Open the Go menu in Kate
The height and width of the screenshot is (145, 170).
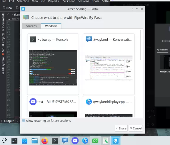[x=43, y=1]
